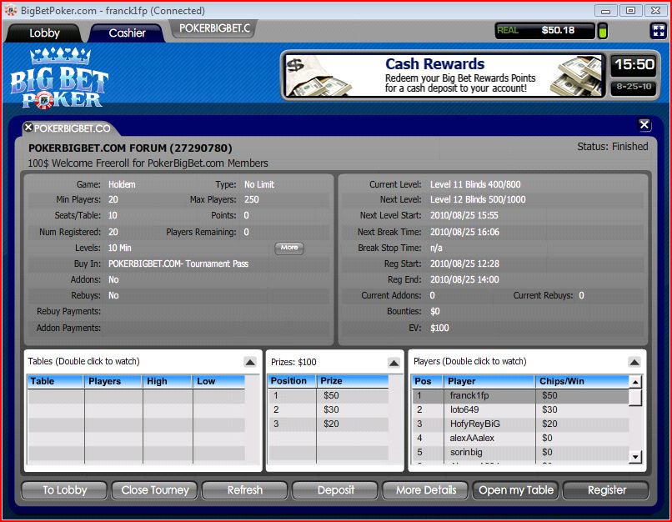Close the tournament panel using the X button
The image size is (672, 522).
click(644, 125)
